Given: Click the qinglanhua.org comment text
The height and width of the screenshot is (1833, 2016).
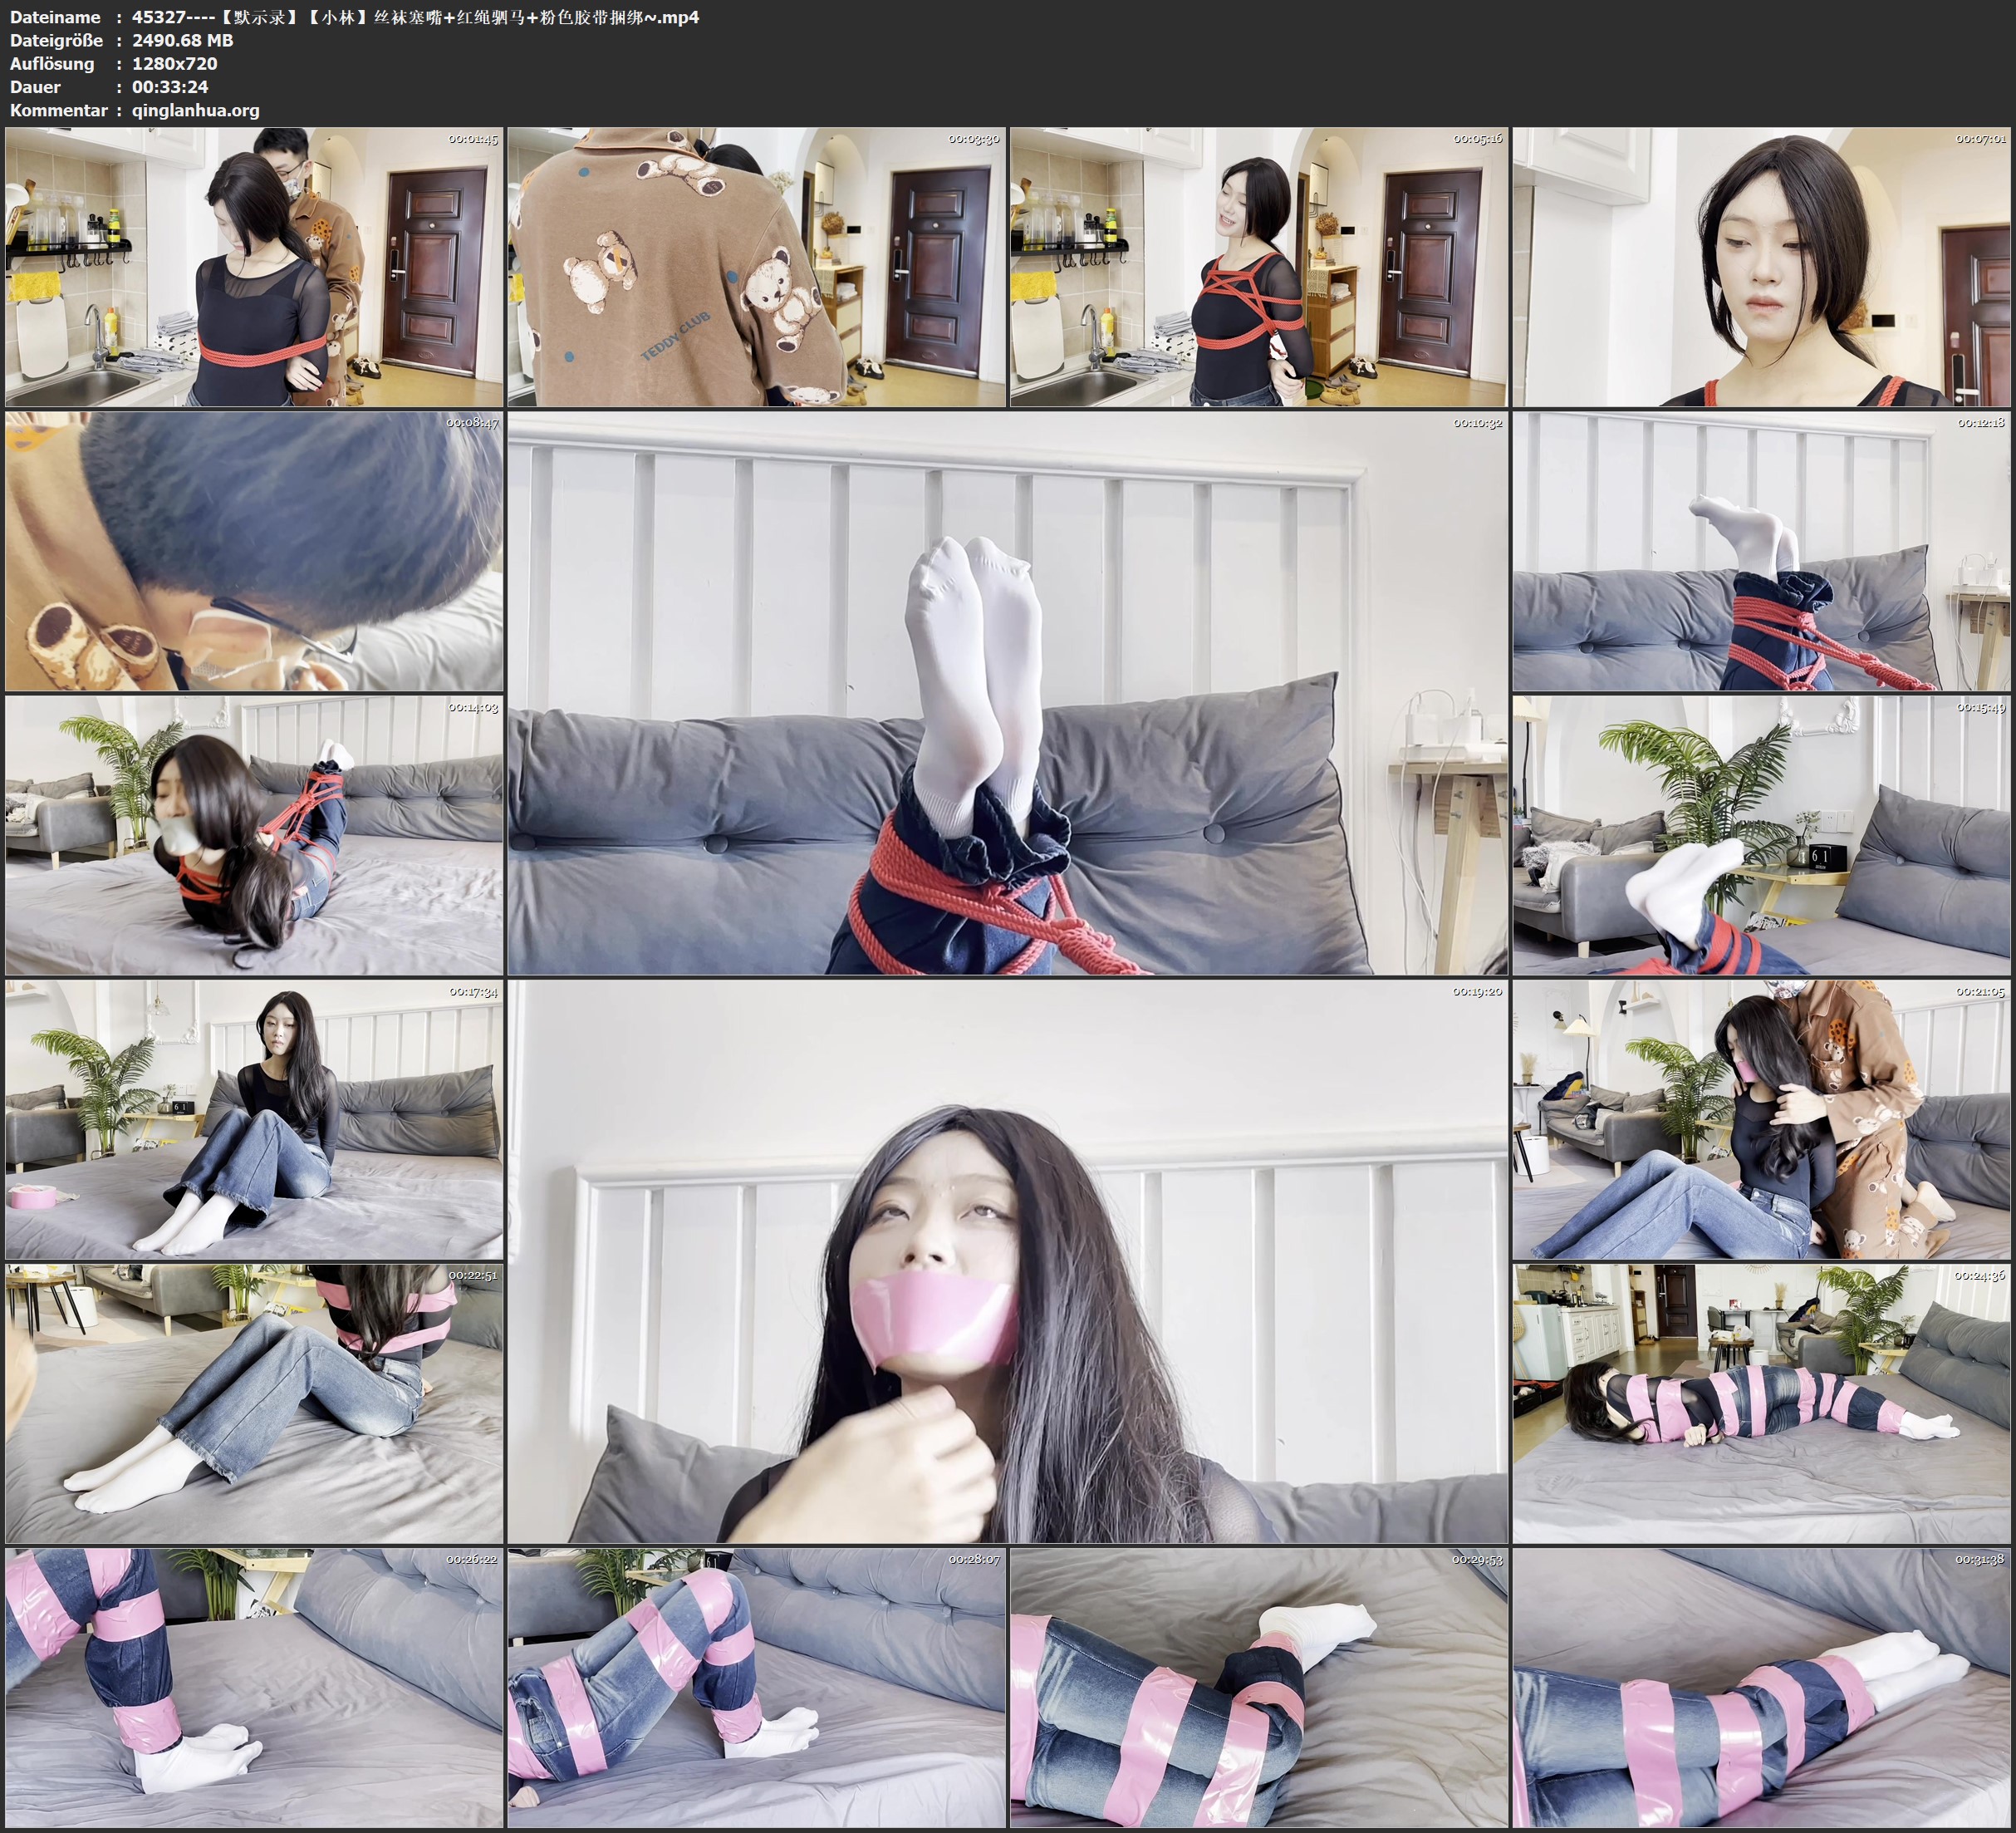Looking at the screenshot, I should (195, 110).
